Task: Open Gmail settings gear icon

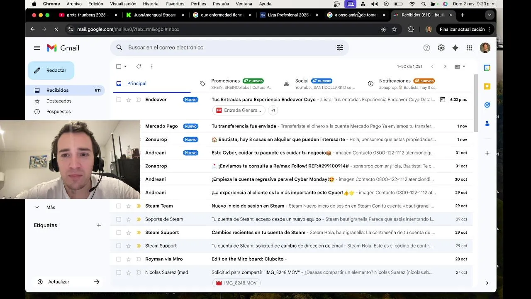Action: [x=441, y=48]
